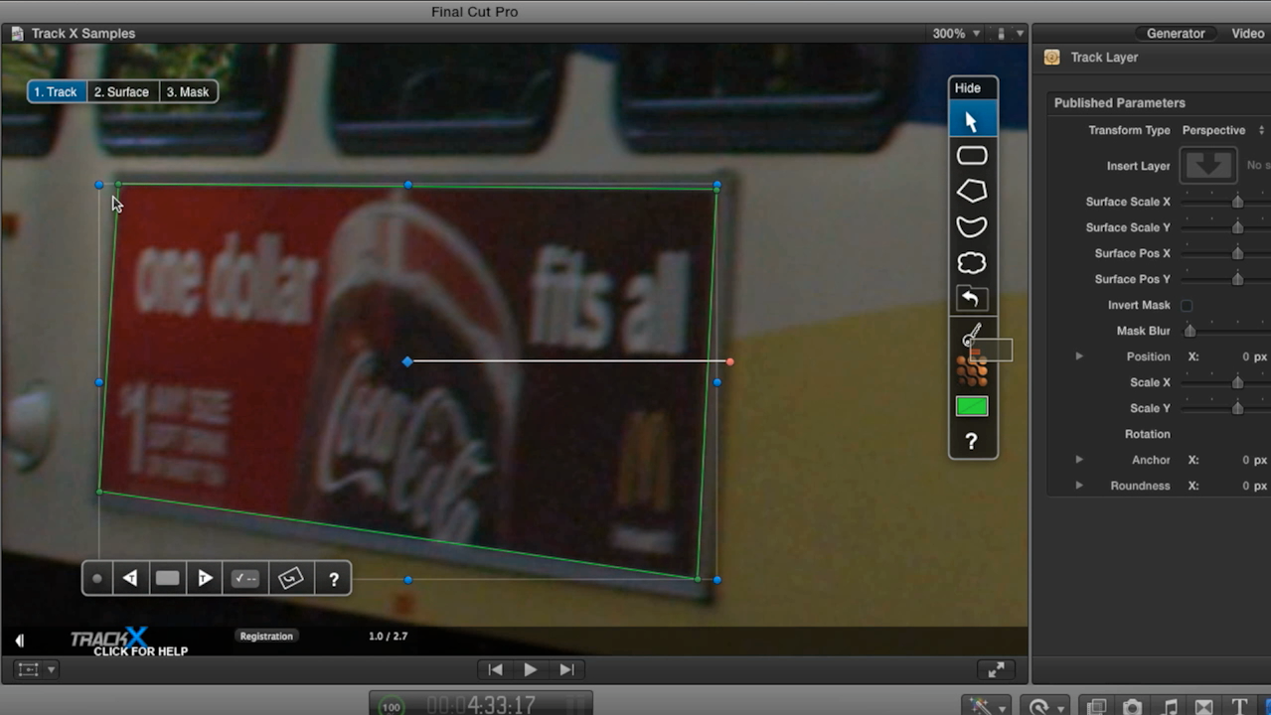Screen dimensions: 1271x715
Task: Expand the Roundness parameter triangle
Action: pyautogui.click(x=1079, y=486)
